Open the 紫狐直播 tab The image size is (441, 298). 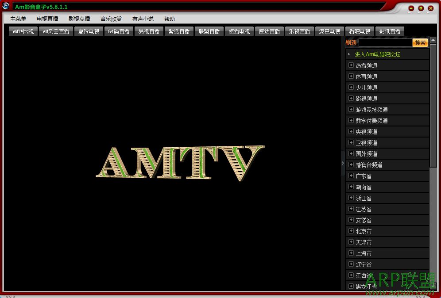point(179,31)
